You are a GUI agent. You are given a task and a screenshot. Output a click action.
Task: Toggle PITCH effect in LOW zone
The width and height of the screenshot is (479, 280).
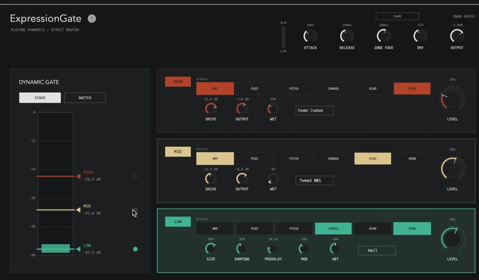pyautogui.click(x=294, y=228)
